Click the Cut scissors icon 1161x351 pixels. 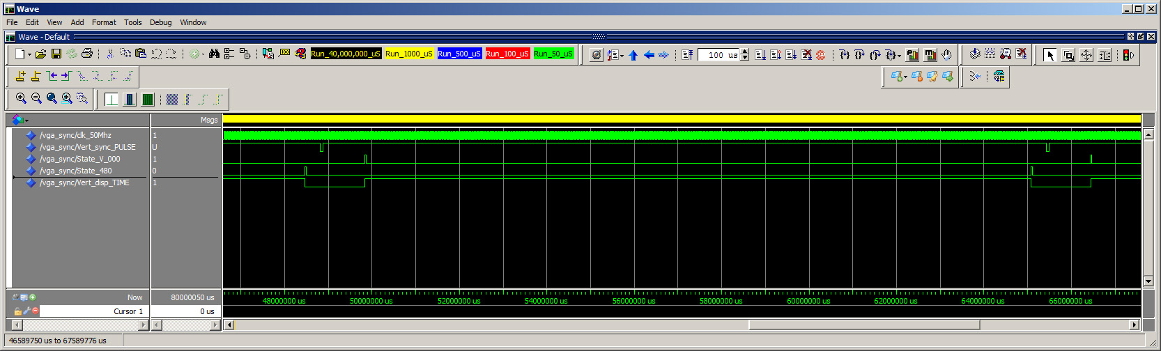110,54
